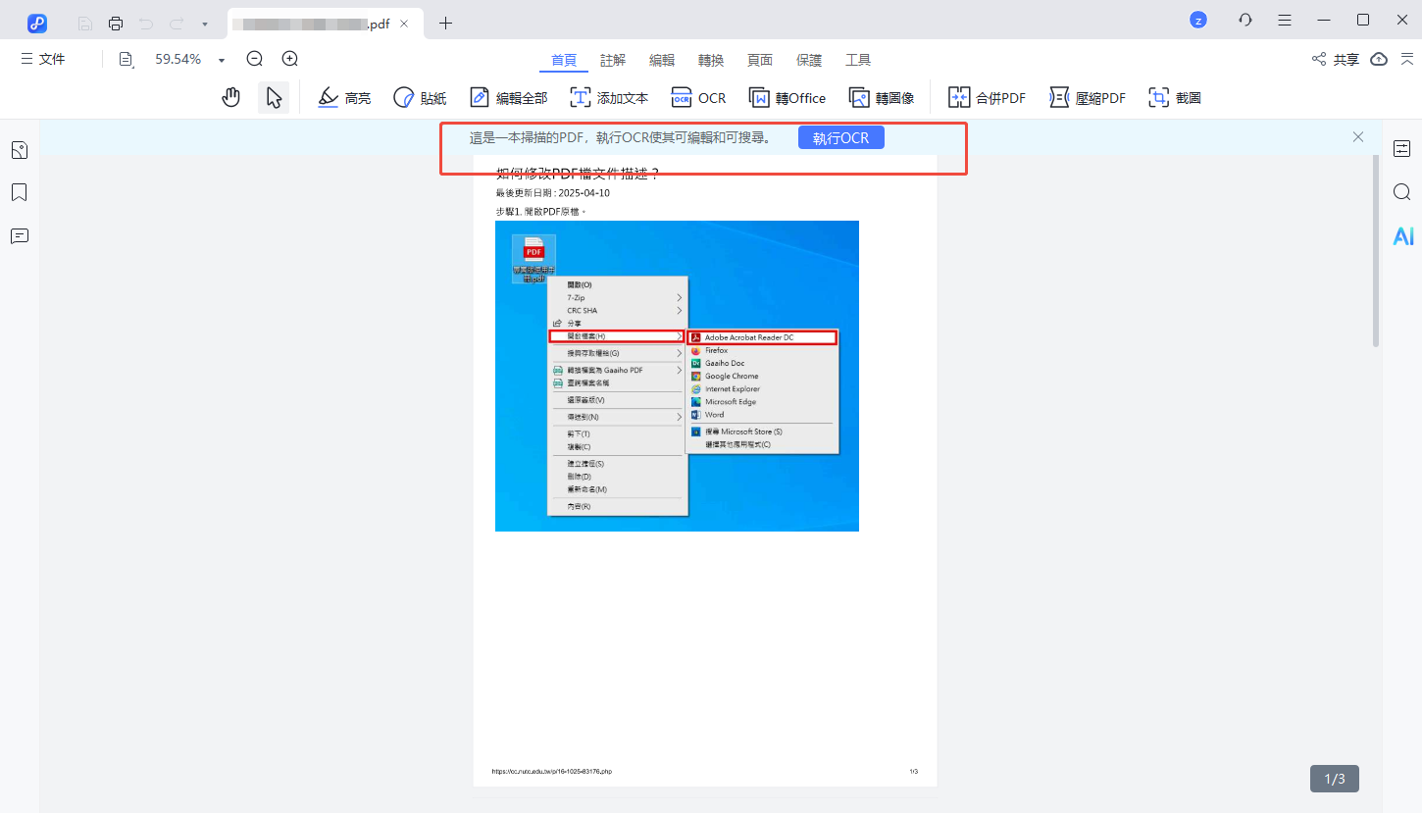Expand the quick access toolbar dropdown arrow

(204, 24)
